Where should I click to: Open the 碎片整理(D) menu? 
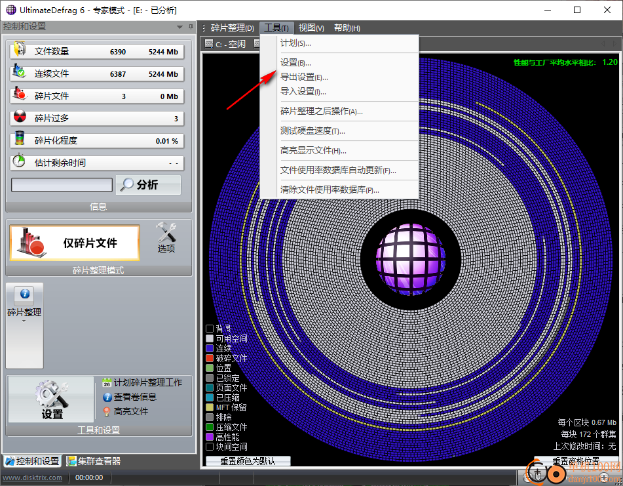[x=232, y=28]
